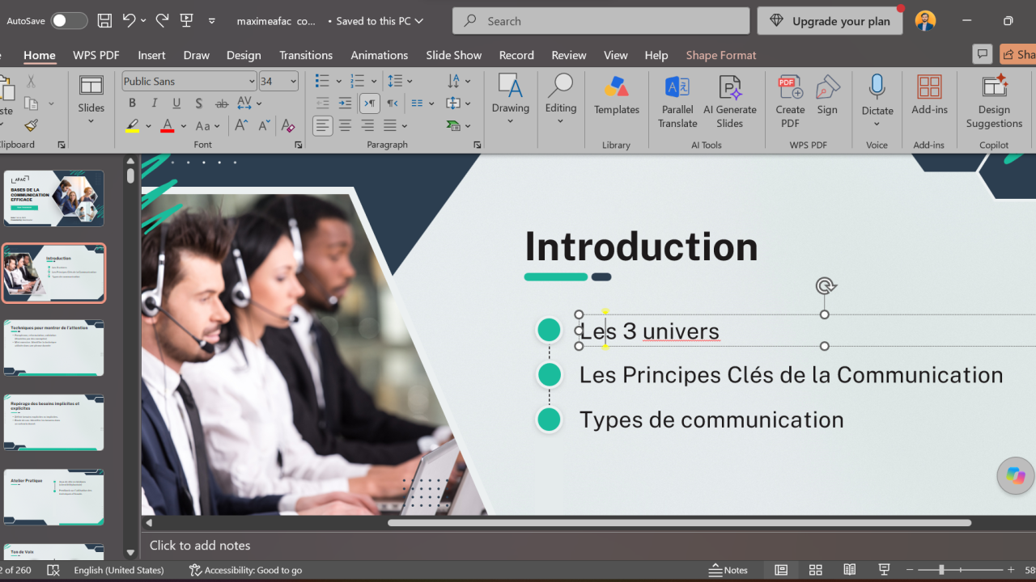Screen dimensions: 1036x582
Task: Toggle the AutoSave switch
Action: tap(69, 21)
